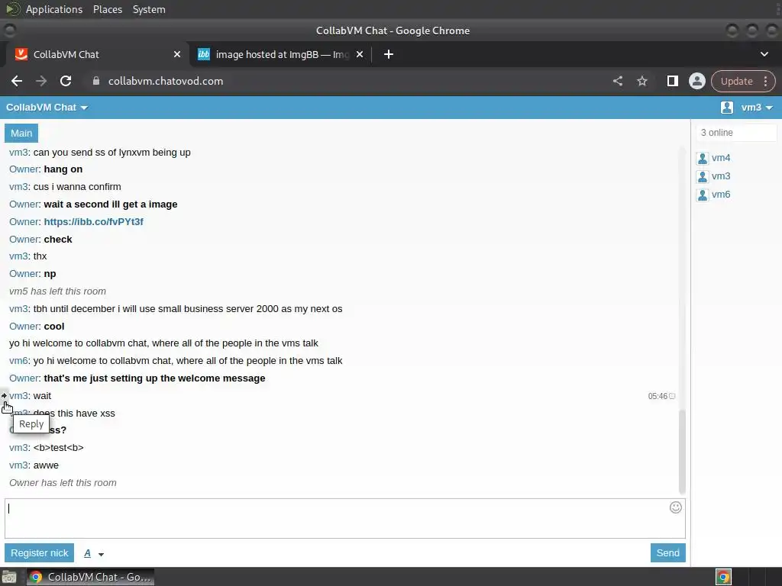Click the vm3 avatar icon in the header
This screenshot has width=782, height=586.
[x=727, y=107]
